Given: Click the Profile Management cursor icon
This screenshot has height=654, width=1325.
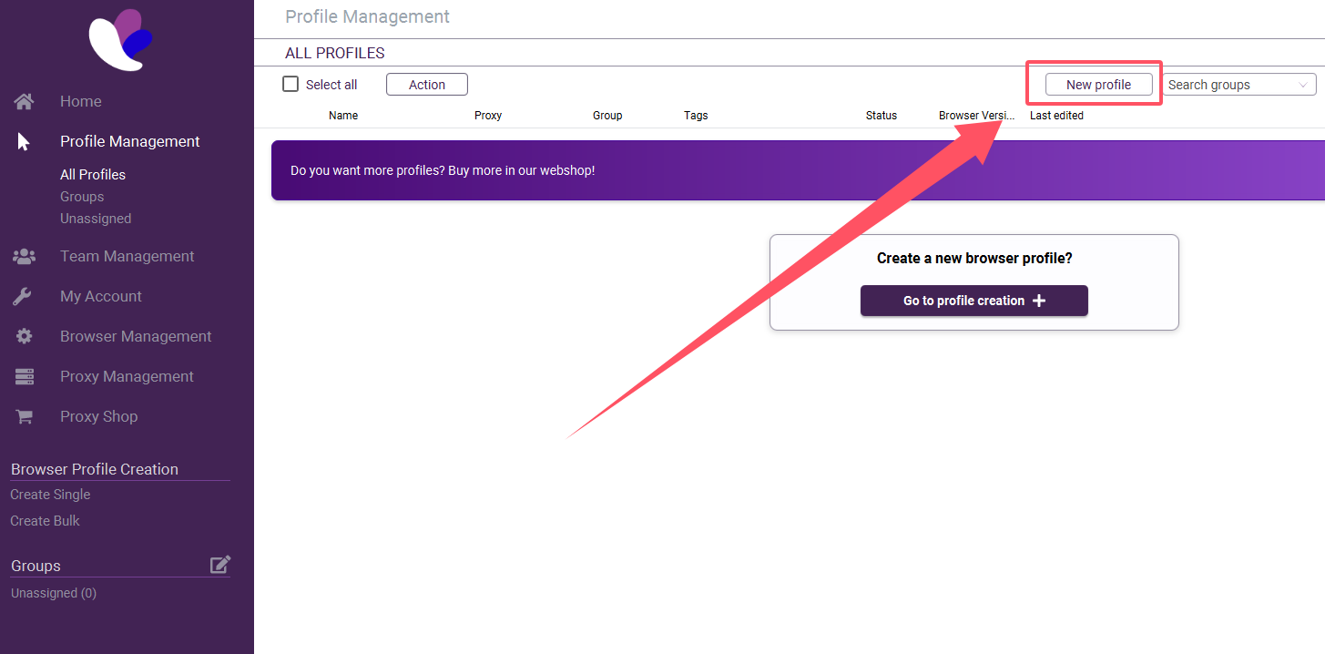Looking at the screenshot, I should coord(24,141).
